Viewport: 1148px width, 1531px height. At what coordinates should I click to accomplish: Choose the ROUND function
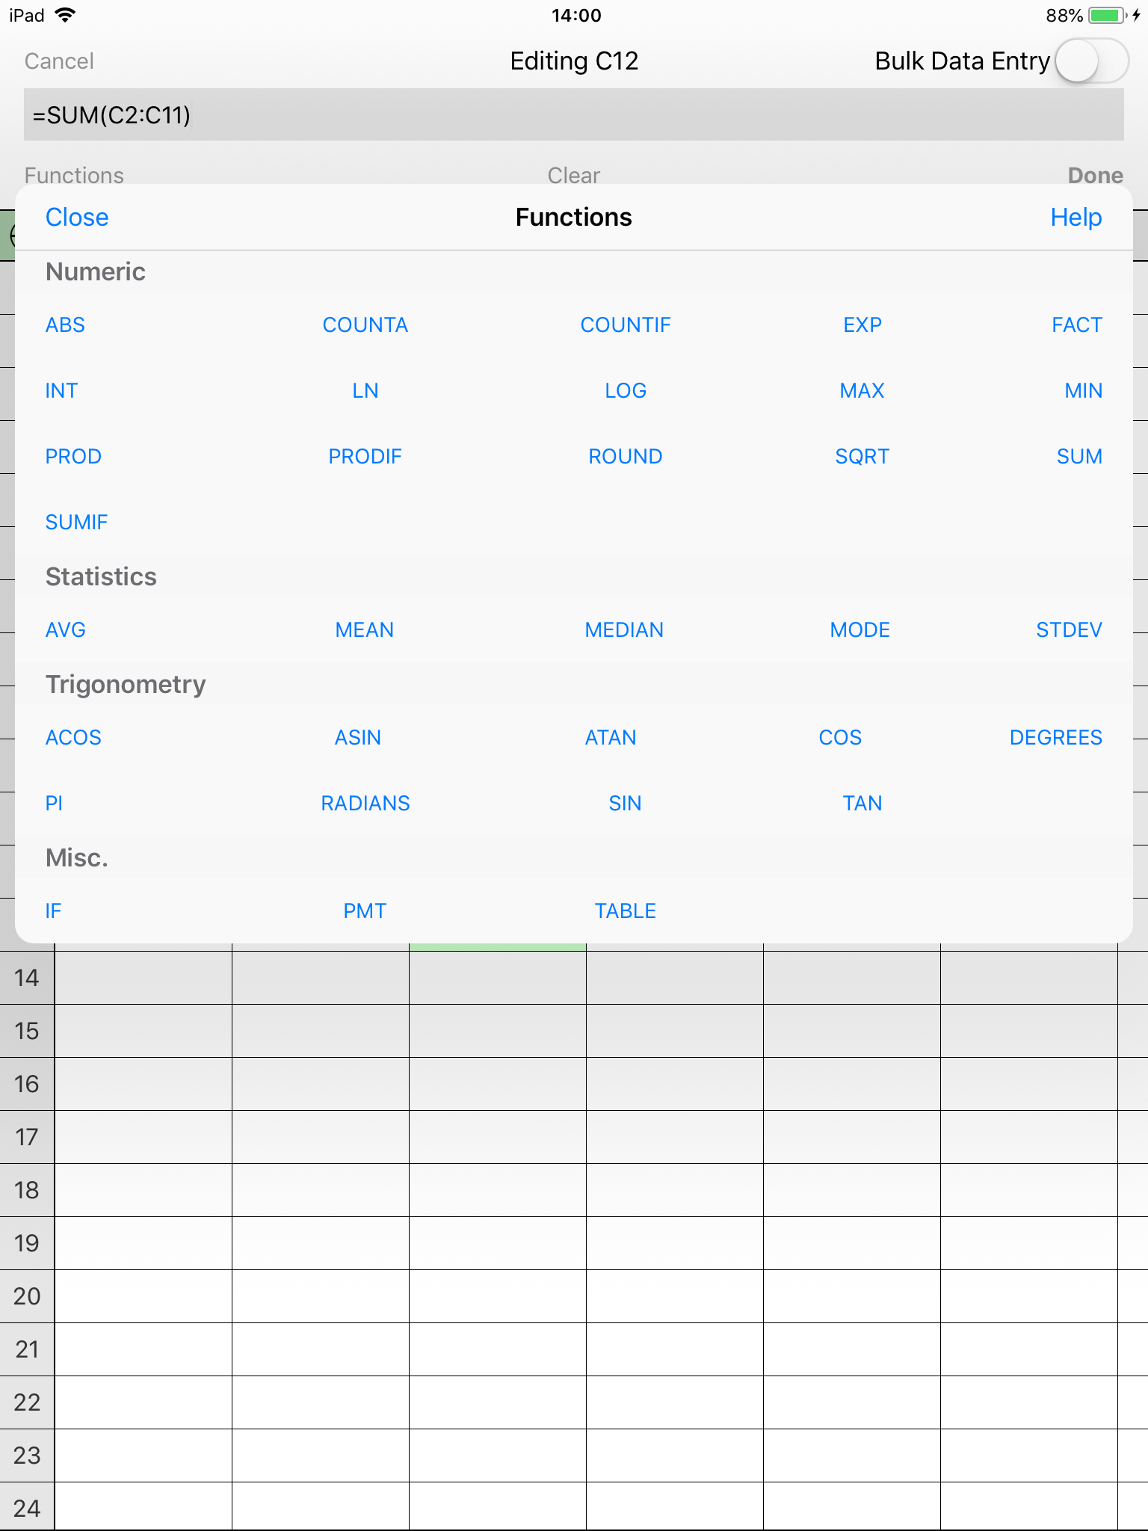[626, 457]
